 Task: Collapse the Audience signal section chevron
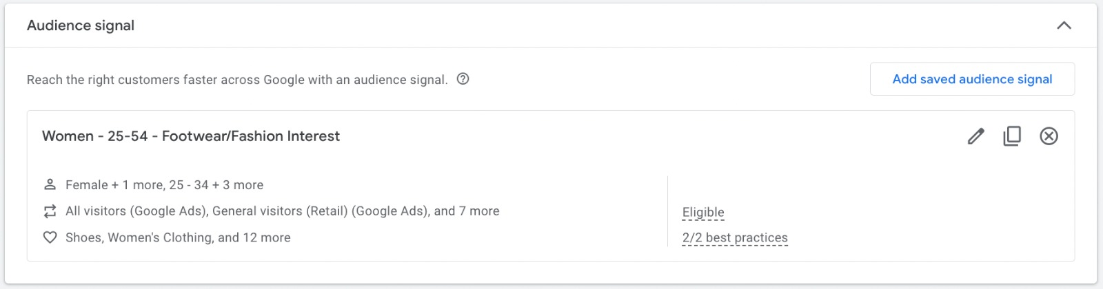[x=1064, y=25]
